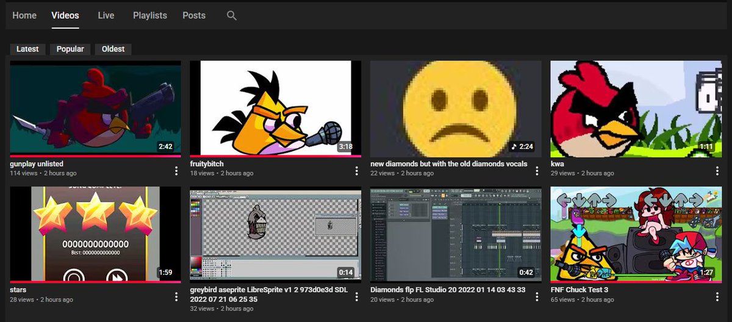Open 'Diamonds flp FL Studio 20' title link
Screen dimensions: 732x322
pos(448,290)
